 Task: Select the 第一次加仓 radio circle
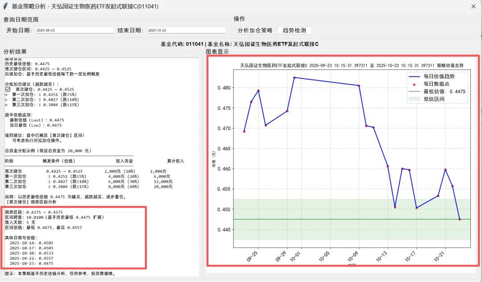6,95
